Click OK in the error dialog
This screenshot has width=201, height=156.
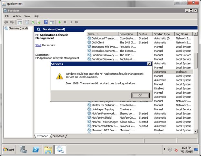point(140,95)
